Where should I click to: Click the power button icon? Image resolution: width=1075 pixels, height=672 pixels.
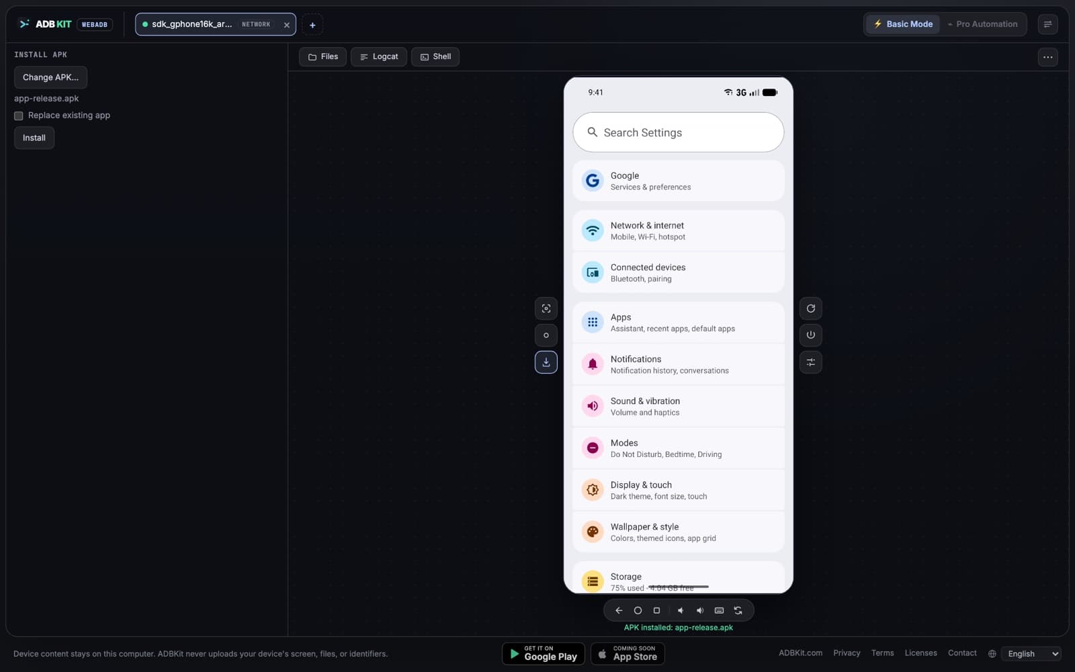(x=811, y=335)
